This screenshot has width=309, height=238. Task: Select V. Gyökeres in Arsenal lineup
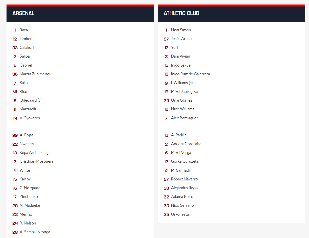point(30,118)
